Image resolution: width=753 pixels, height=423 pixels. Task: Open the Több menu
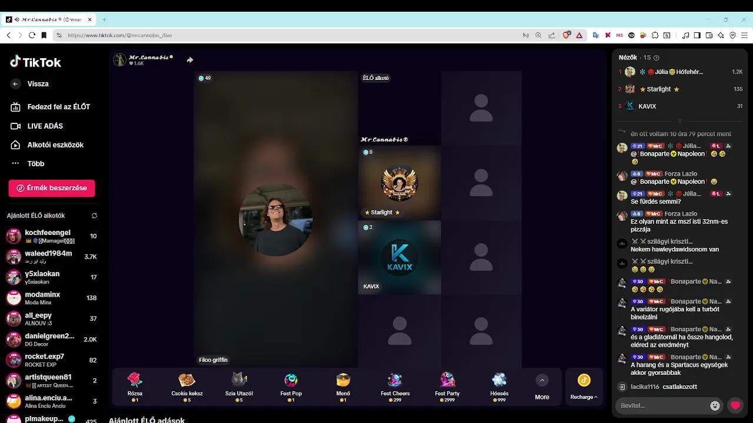tap(28, 163)
